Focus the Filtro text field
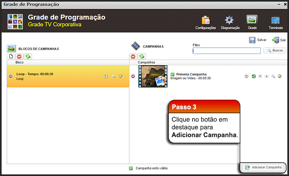 click(227, 50)
